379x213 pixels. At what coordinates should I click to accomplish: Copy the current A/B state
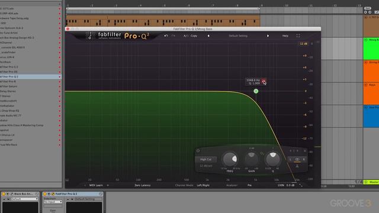[x=194, y=35]
